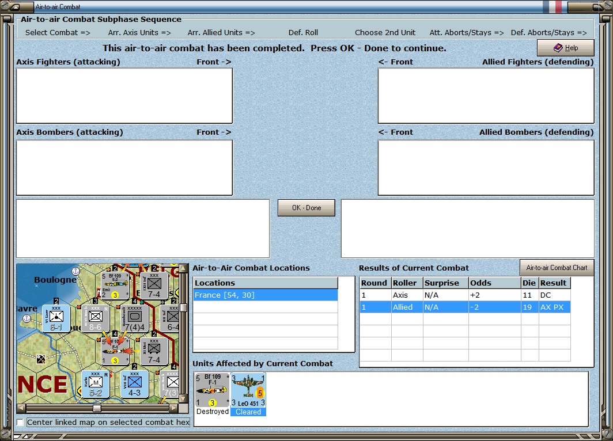
Task: Select the Allied round 1 result row
Action: pyautogui.click(x=465, y=307)
